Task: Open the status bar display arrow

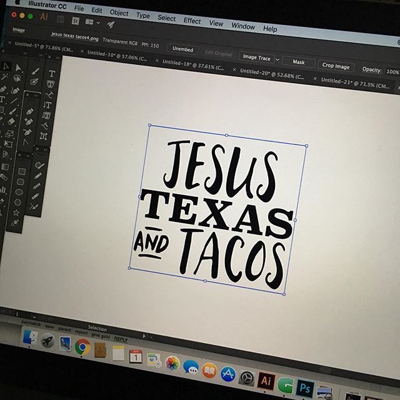Action: click(x=144, y=336)
